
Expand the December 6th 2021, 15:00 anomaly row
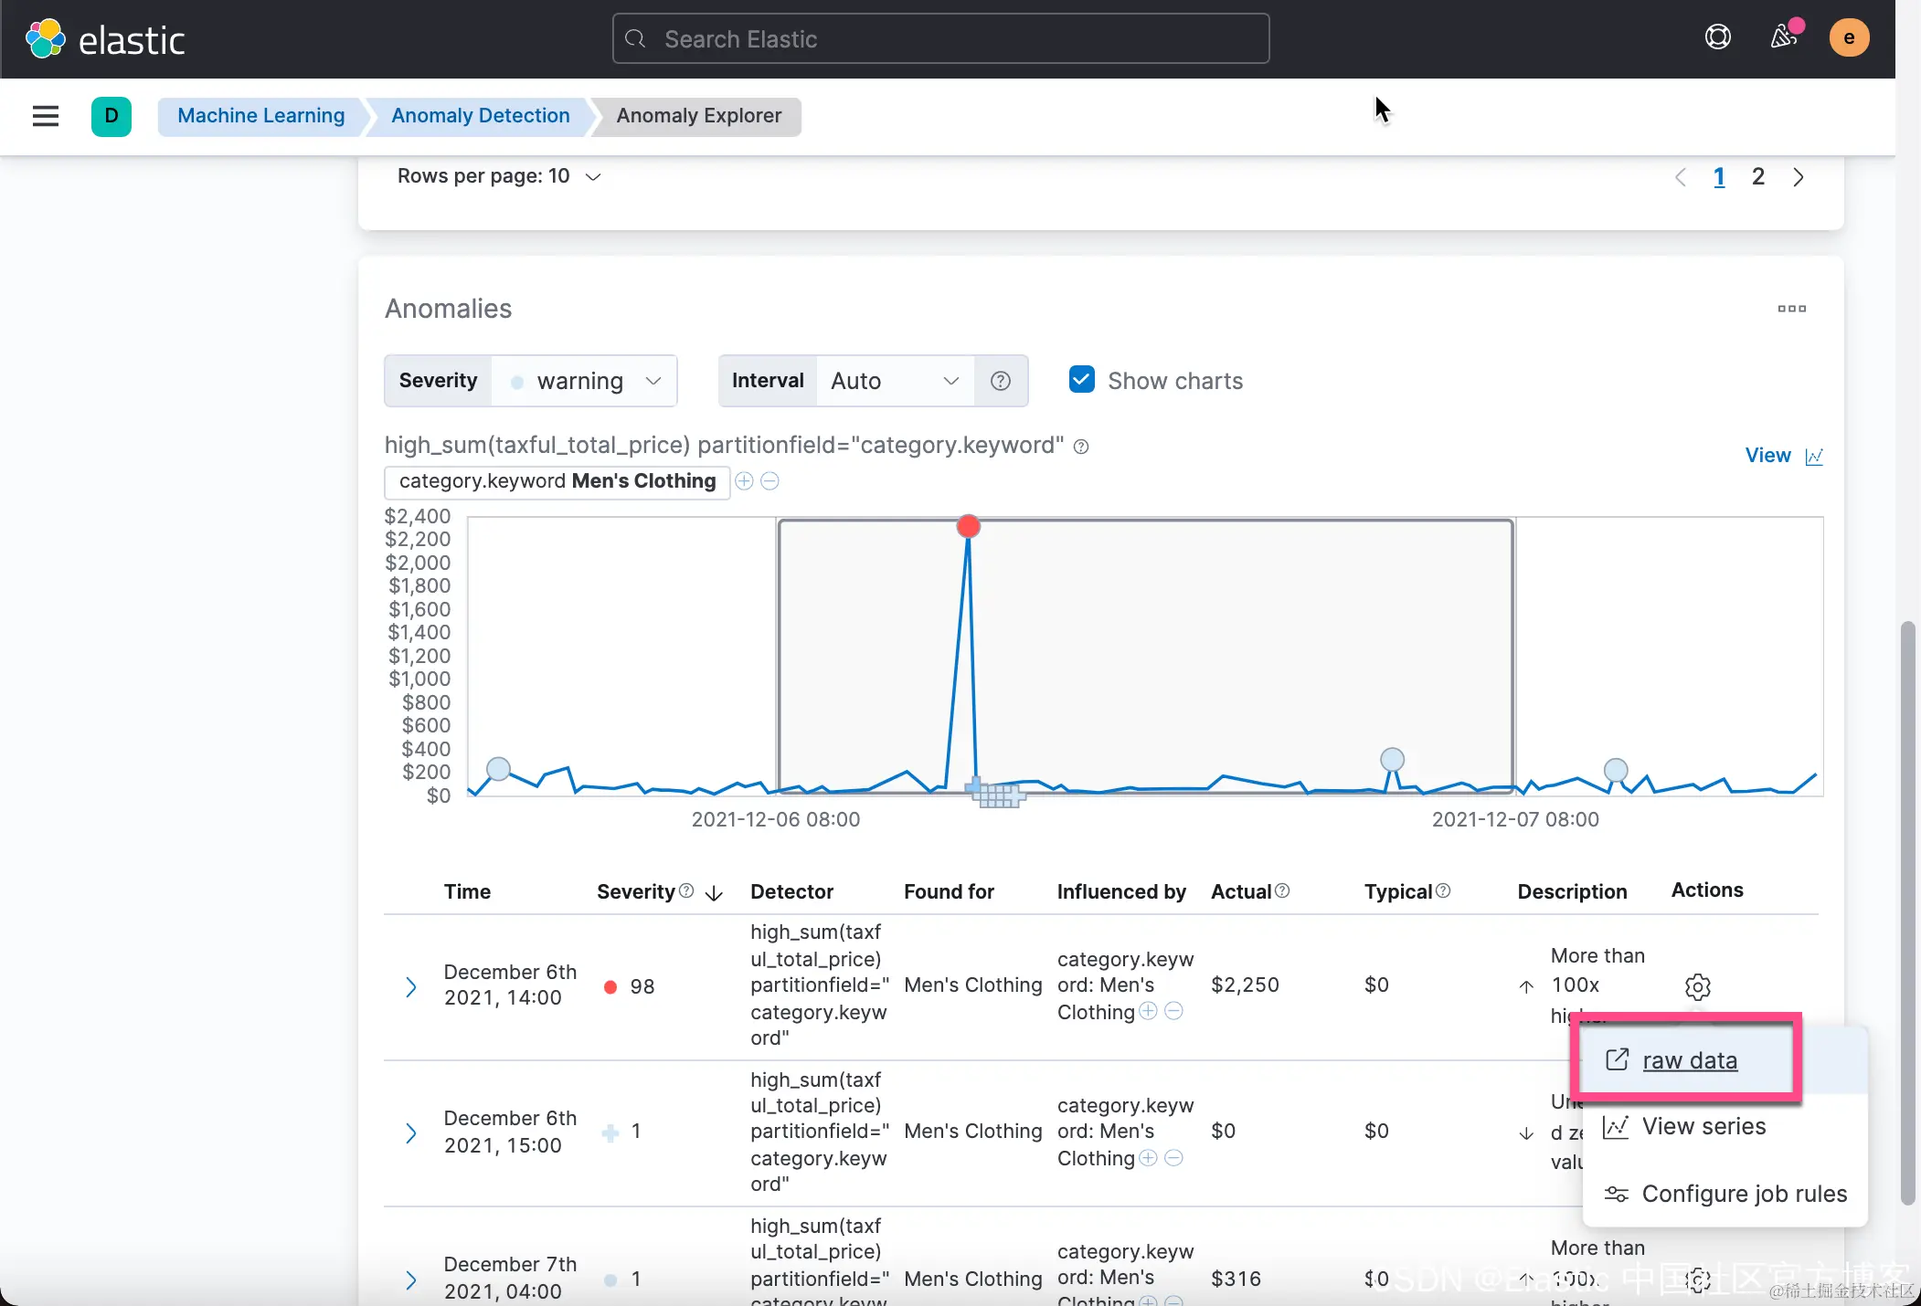[x=411, y=1133]
